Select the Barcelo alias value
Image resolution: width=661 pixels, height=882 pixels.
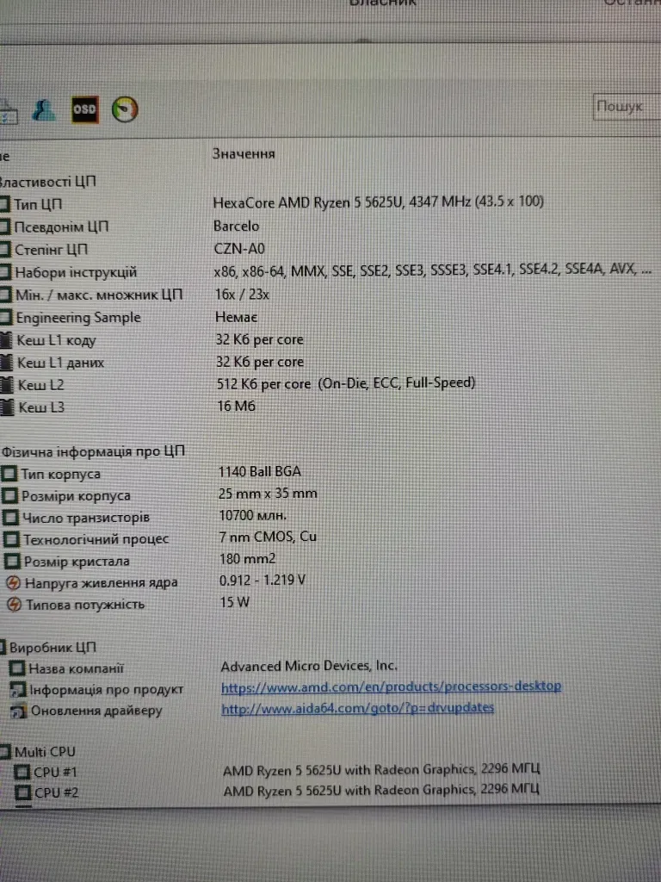pos(236,227)
